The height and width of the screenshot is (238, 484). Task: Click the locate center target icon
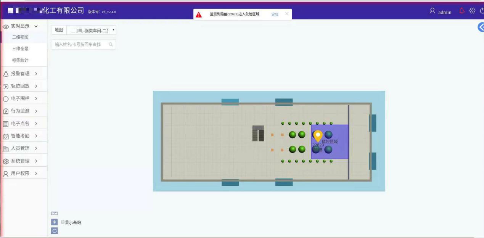[x=55, y=222]
